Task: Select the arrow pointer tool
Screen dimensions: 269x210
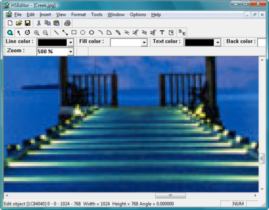Action: [18, 33]
